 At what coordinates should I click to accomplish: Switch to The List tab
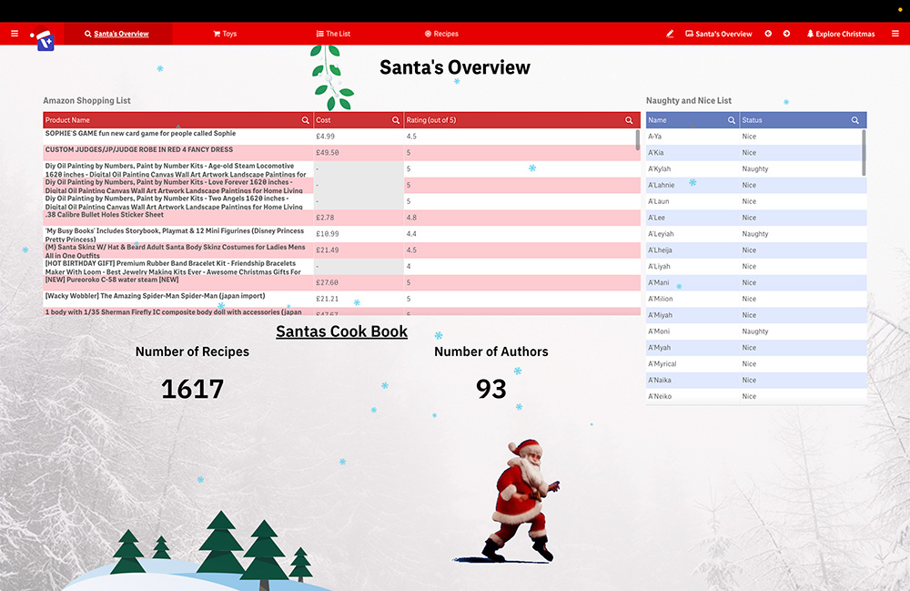(333, 34)
